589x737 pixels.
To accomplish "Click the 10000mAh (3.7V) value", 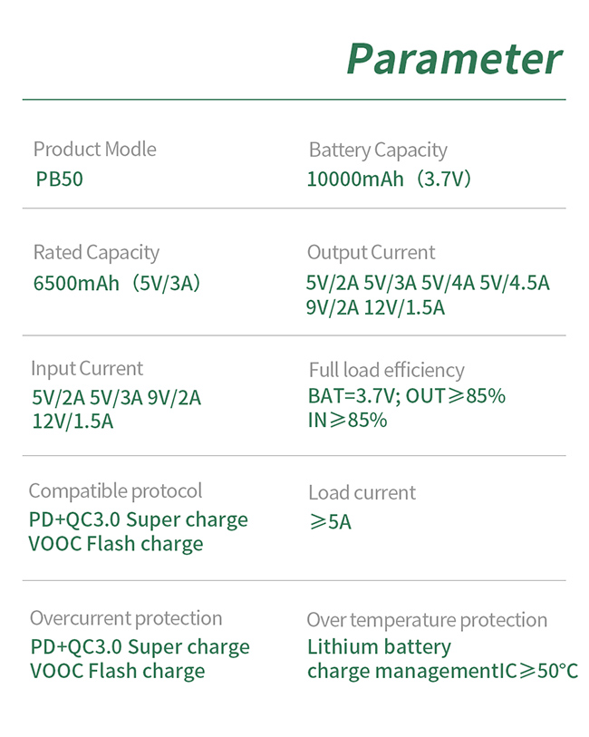I will click(x=389, y=179).
